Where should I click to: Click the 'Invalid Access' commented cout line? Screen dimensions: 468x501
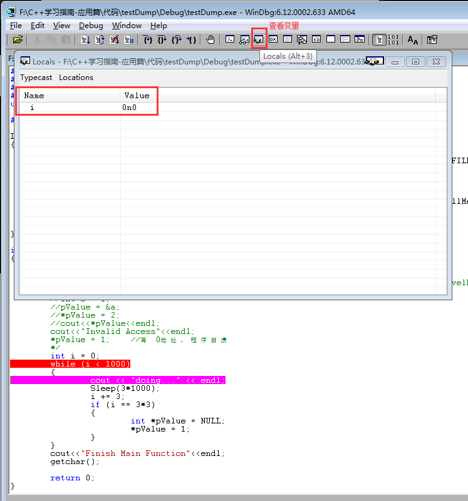[x=123, y=331]
